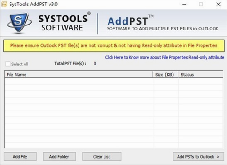
Task: Click the SysTools shield logo
Action: tap(19, 23)
